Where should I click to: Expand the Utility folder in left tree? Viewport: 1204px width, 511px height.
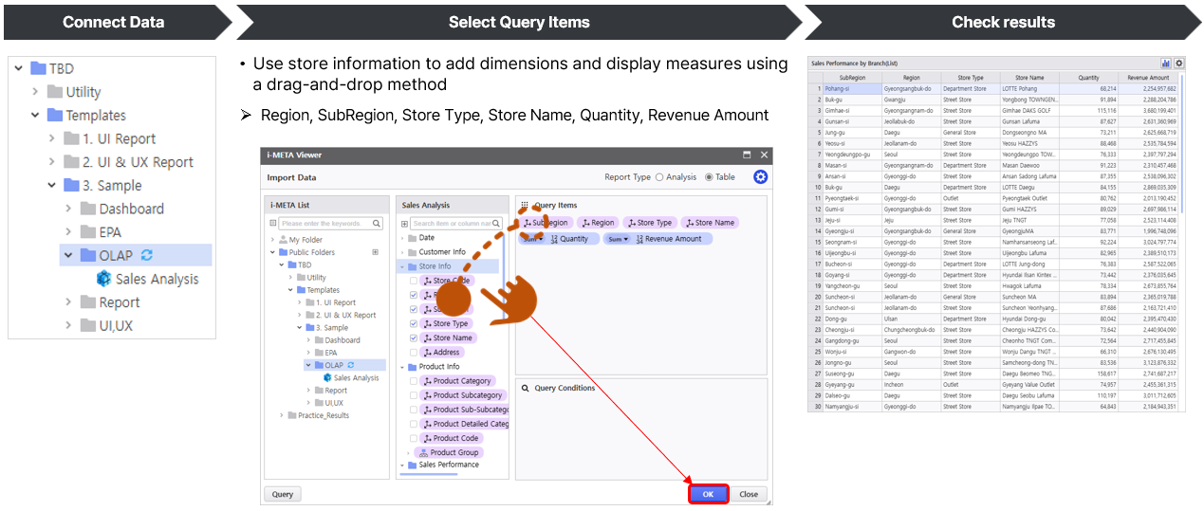pos(35,92)
